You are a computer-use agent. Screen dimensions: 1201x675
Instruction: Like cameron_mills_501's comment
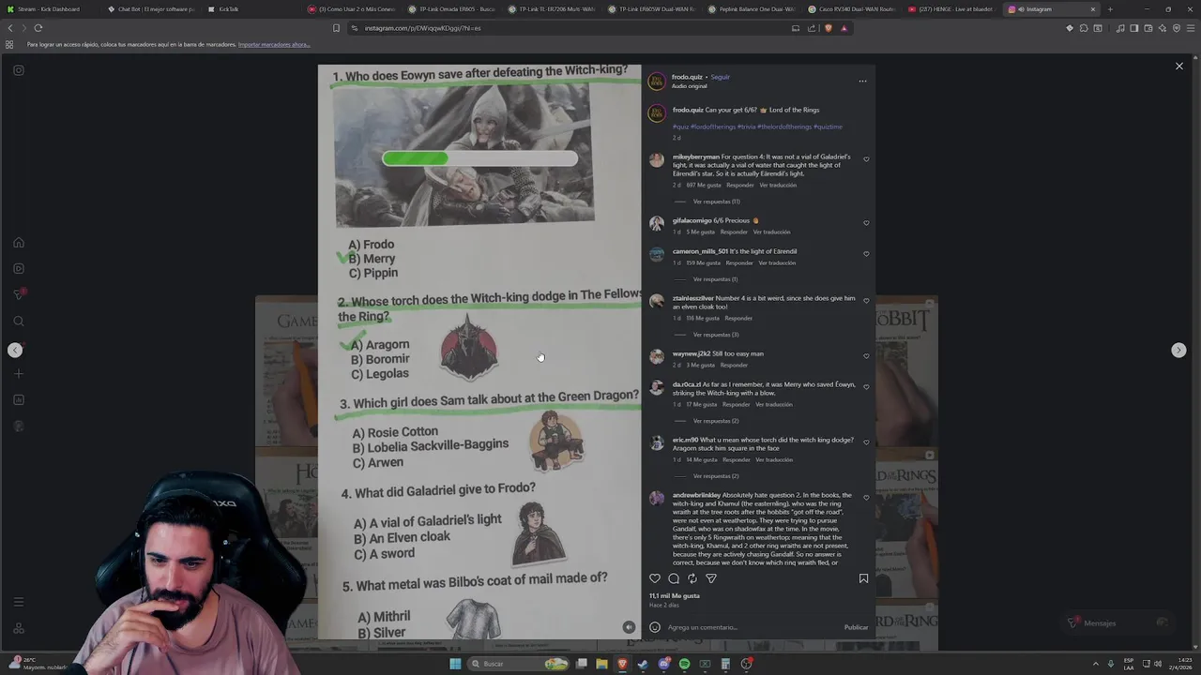tap(866, 254)
